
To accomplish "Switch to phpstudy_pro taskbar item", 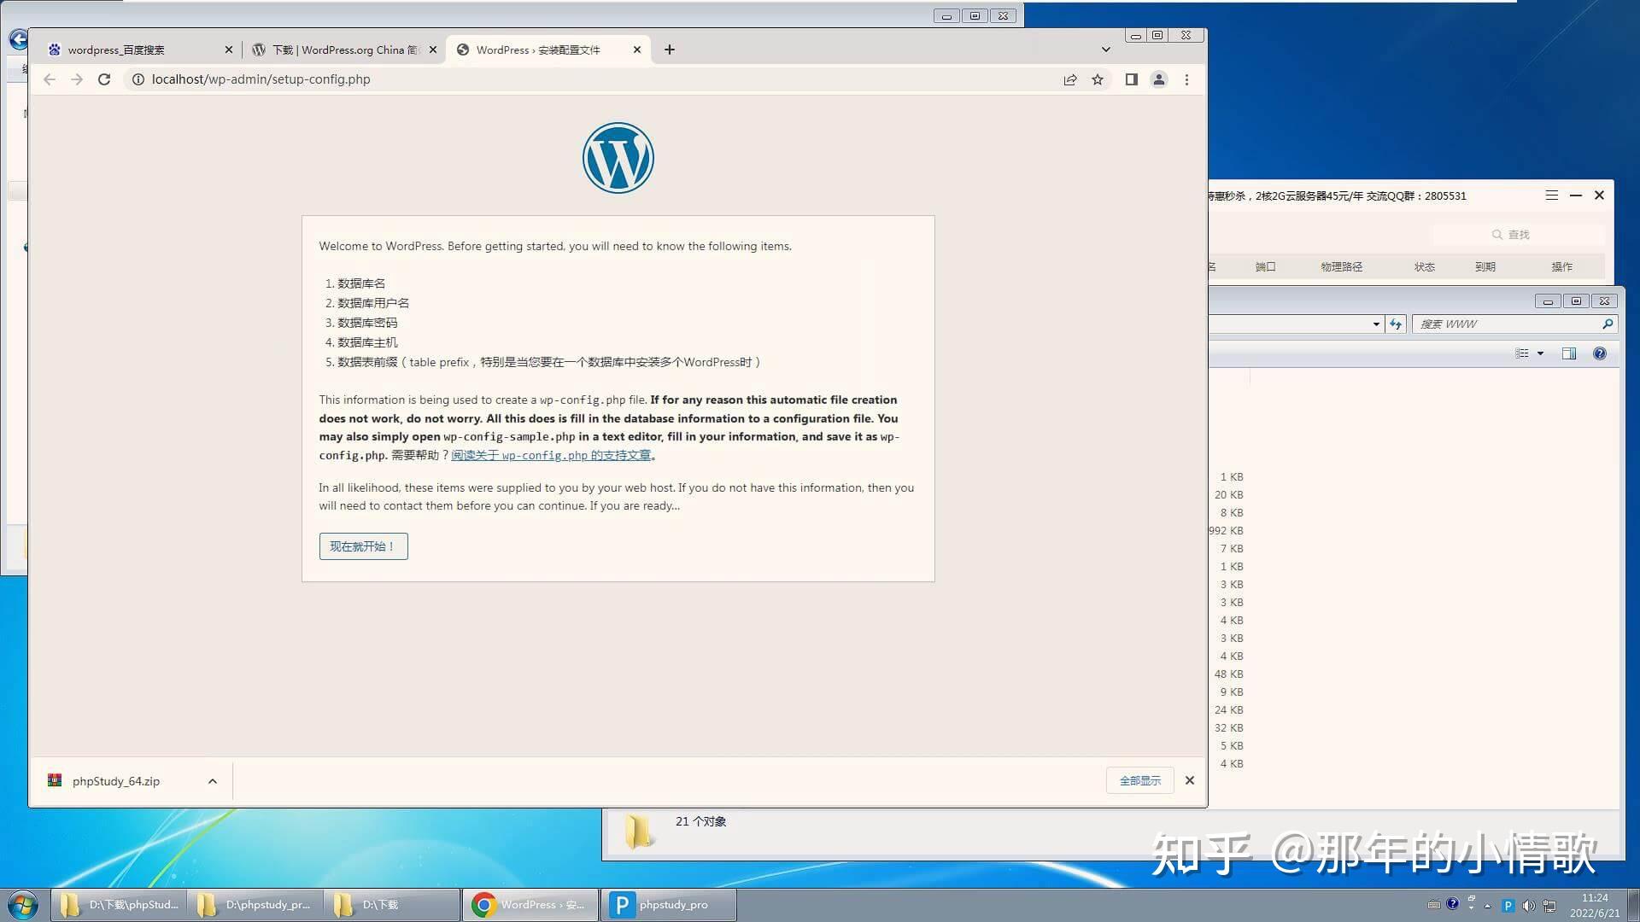I will click(x=669, y=905).
